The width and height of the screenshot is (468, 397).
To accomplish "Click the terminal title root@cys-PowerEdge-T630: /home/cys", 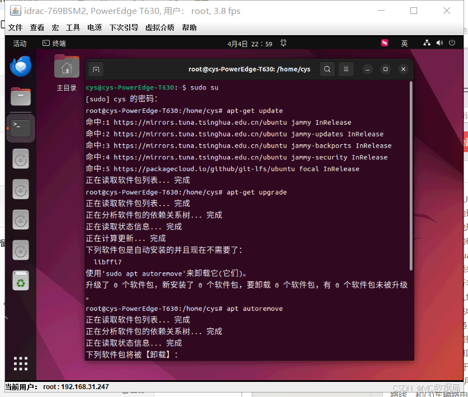I will point(249,69).
